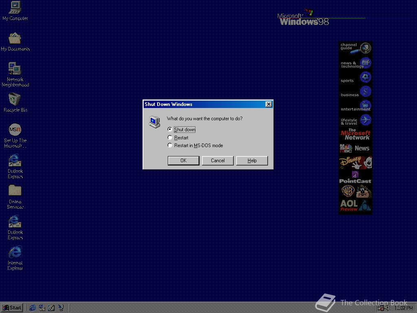This screenshot has width=417, height=313.
Task: Select Internet Explorer desktop icon
Action: click(15, 258)
